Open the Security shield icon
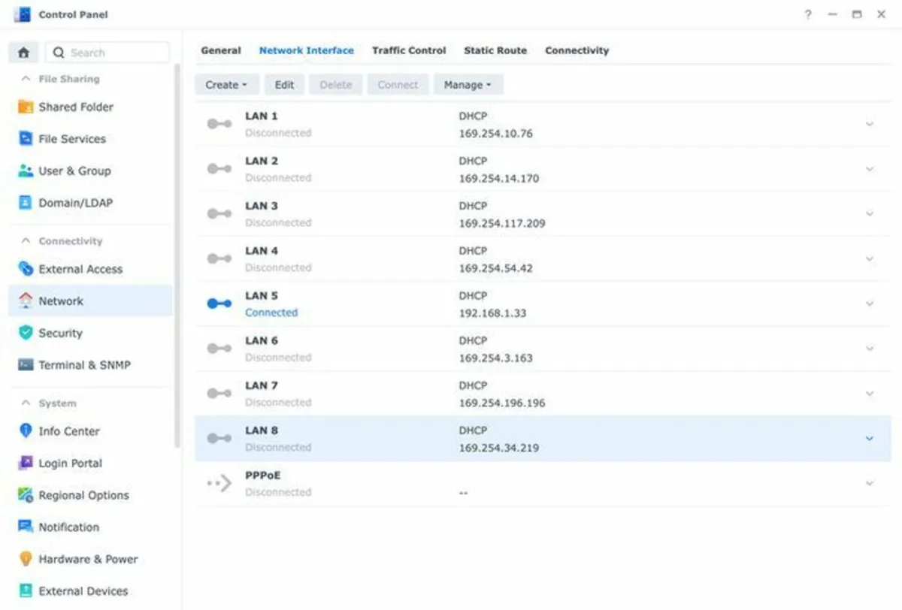 click(x=26, y=333)
